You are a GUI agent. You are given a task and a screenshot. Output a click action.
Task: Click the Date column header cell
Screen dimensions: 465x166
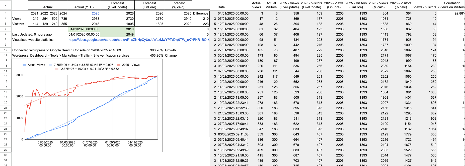[x=221, y=7]
